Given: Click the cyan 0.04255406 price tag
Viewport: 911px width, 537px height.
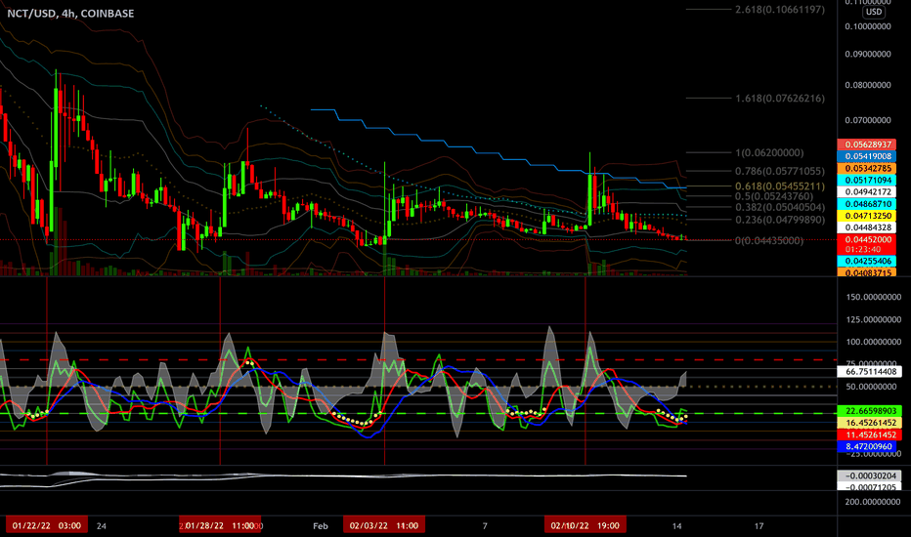Looking at the screenshot, I should pos(866,262).
